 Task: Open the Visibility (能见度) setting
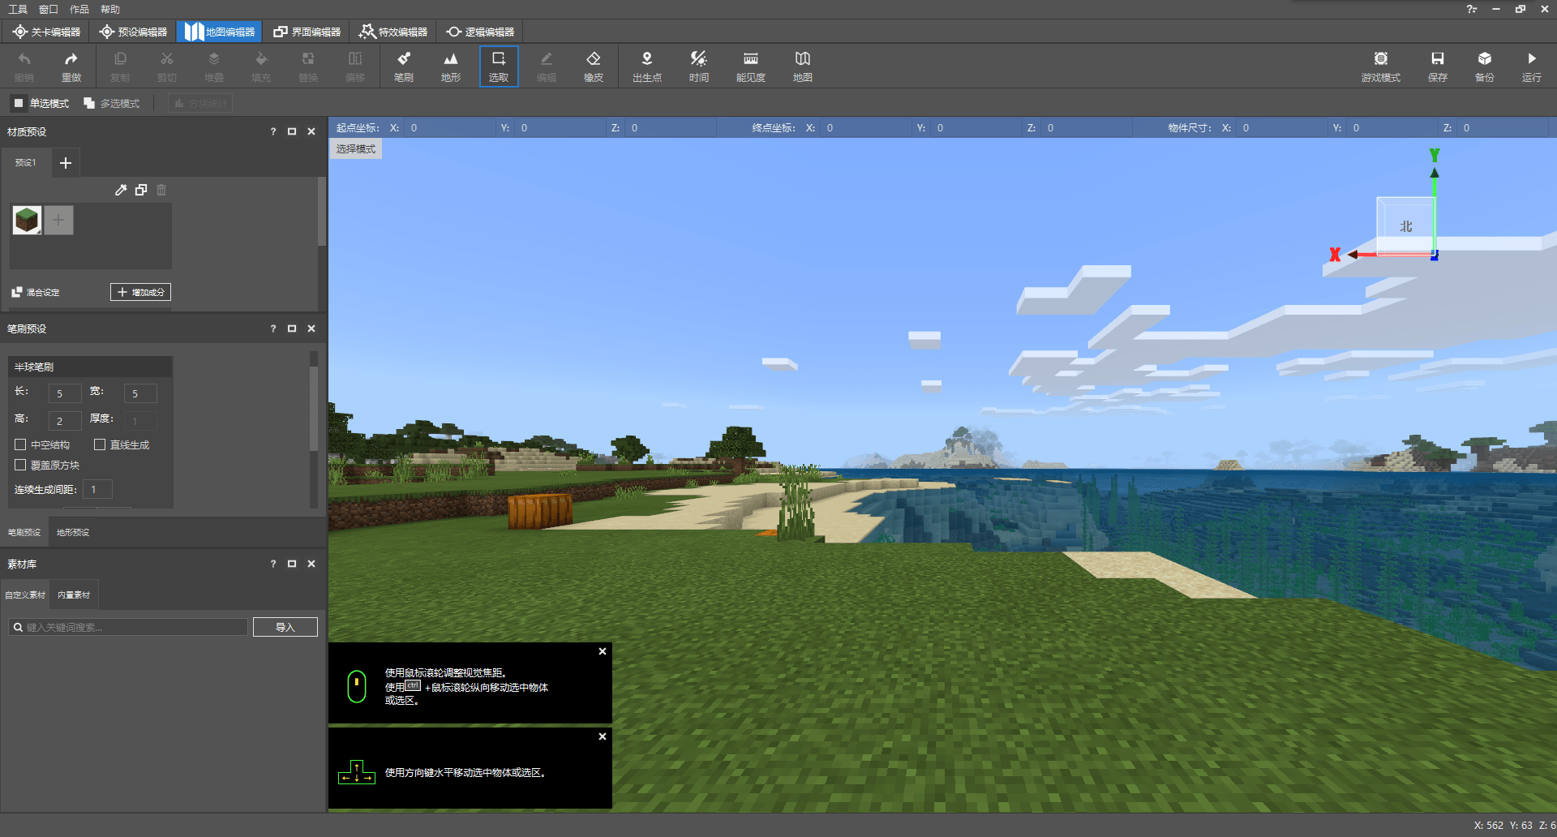[x=751, y=66]
